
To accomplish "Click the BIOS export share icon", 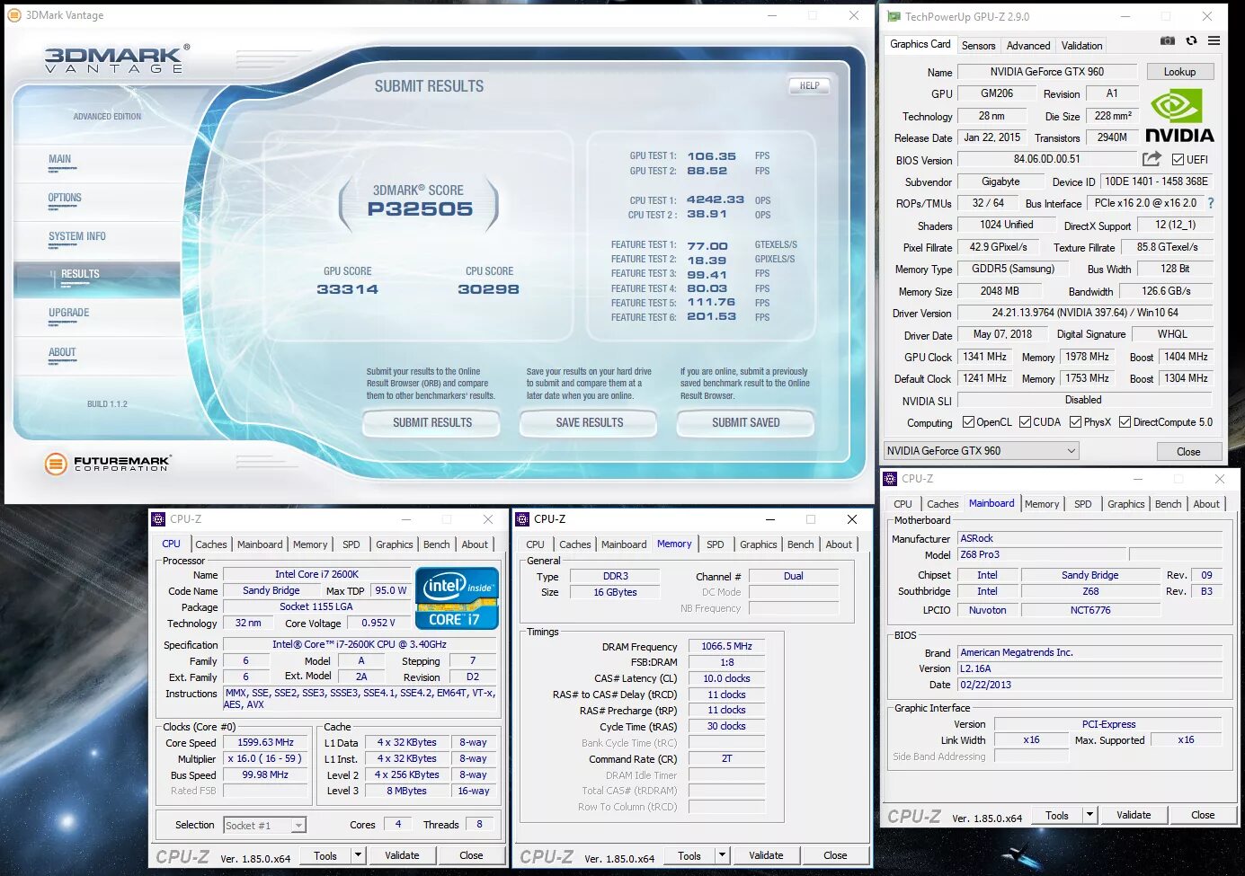I will (1152, 159).
